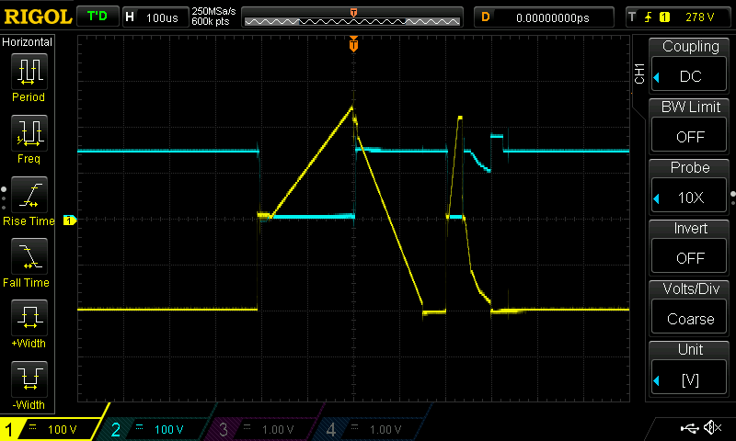Click the trigger level 278 V readout

coord(700,17)
